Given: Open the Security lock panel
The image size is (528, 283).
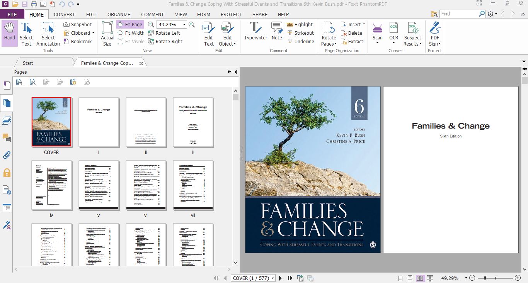Looking at the screenshot, I should (7, 173).
